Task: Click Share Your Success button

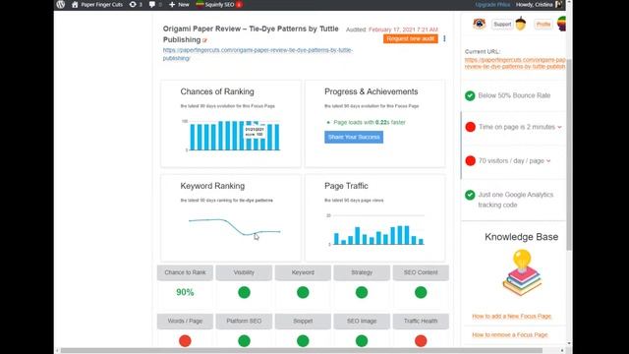Action: click(354, 137)
